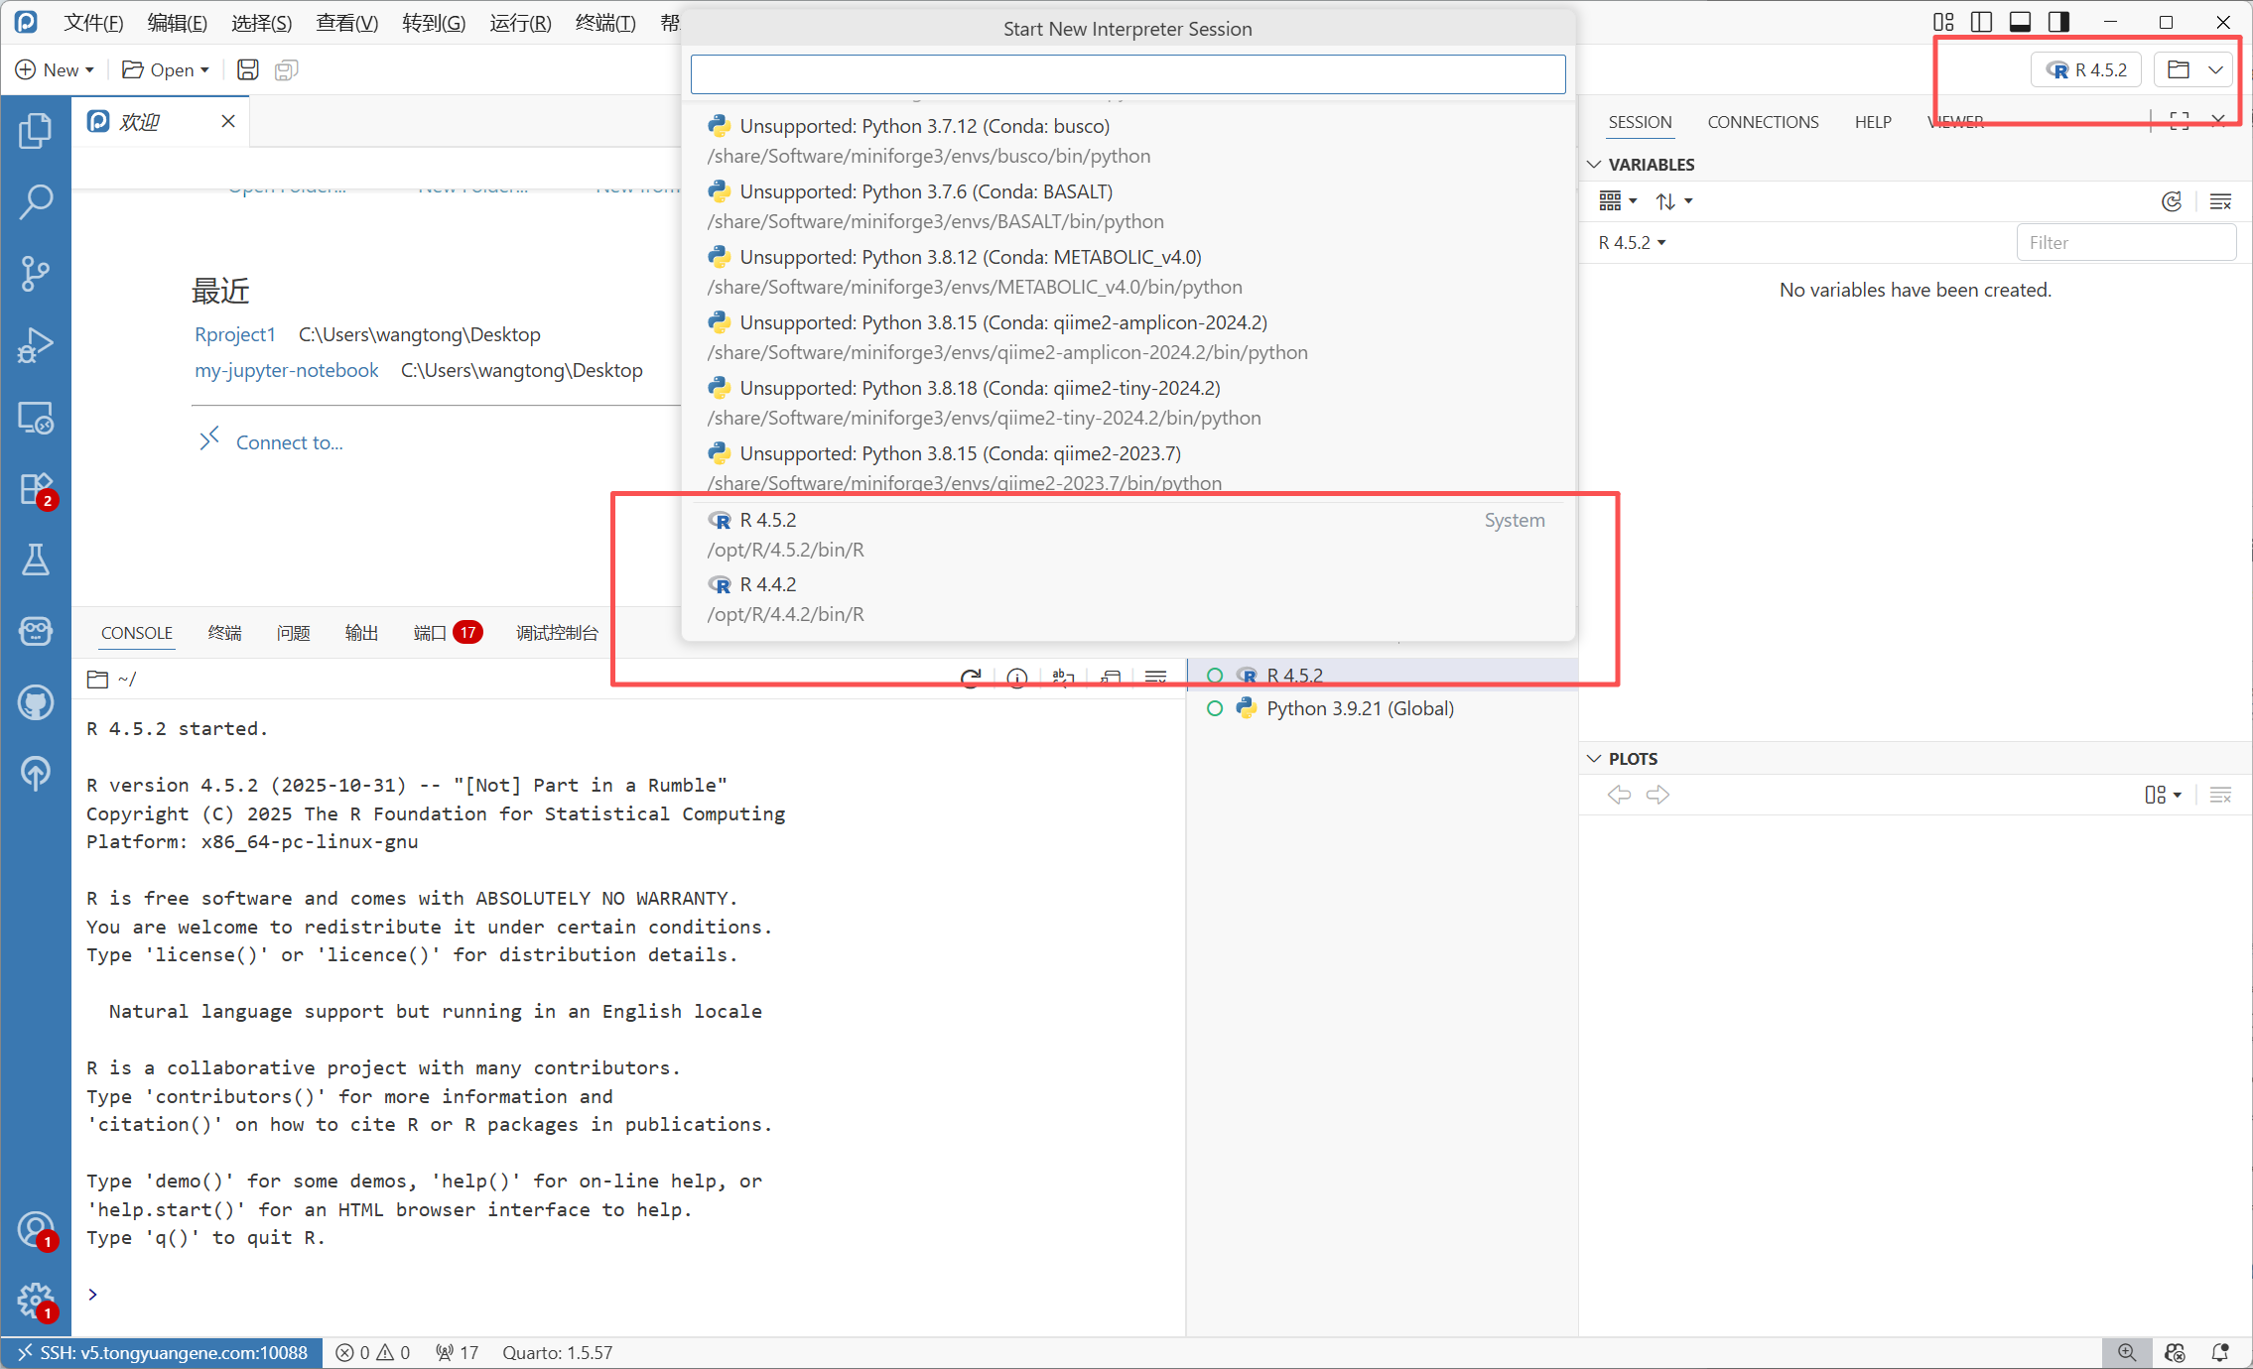Open the Explorer view in the activity bar
This screenshot has height=1369, width=2253.
click(36, 130)
